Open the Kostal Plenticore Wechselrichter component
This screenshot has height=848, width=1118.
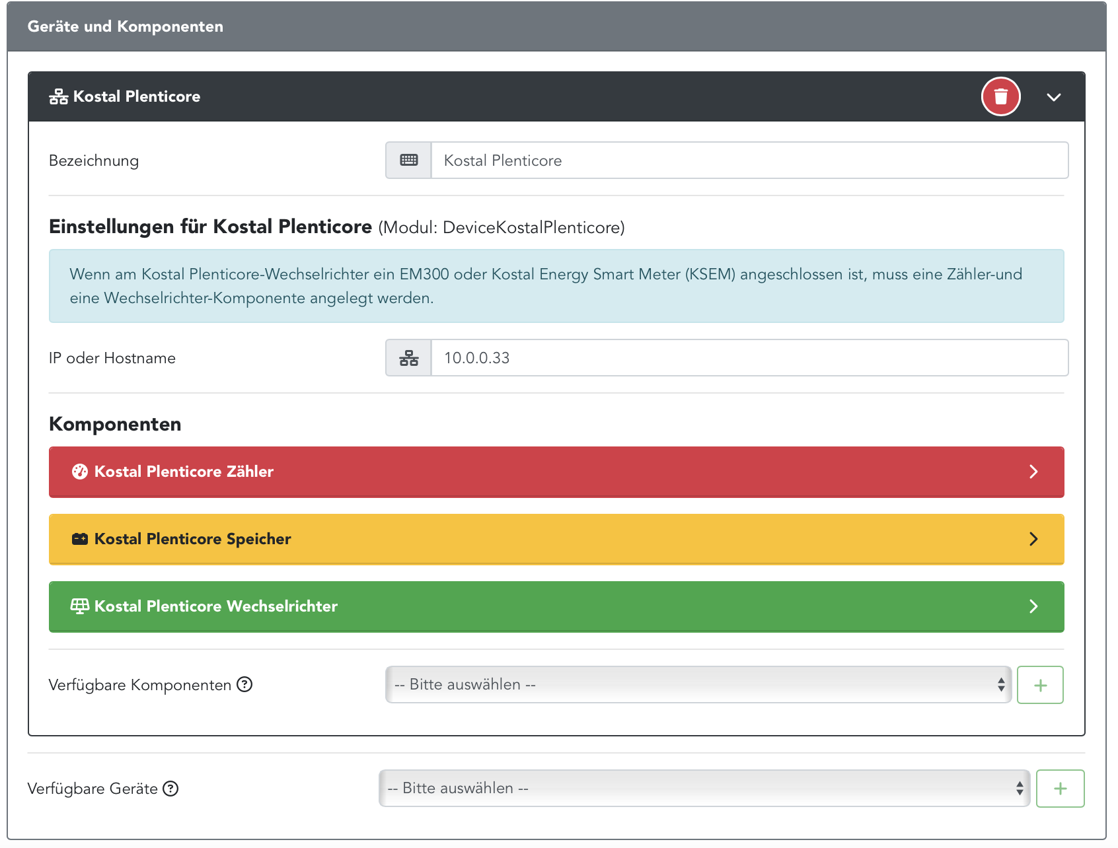[x=556, y=606]
